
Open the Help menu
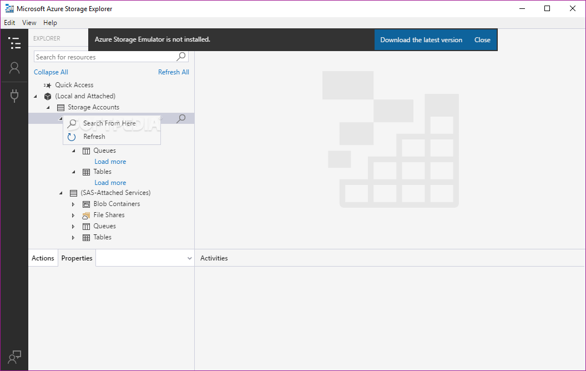point(50,23)
